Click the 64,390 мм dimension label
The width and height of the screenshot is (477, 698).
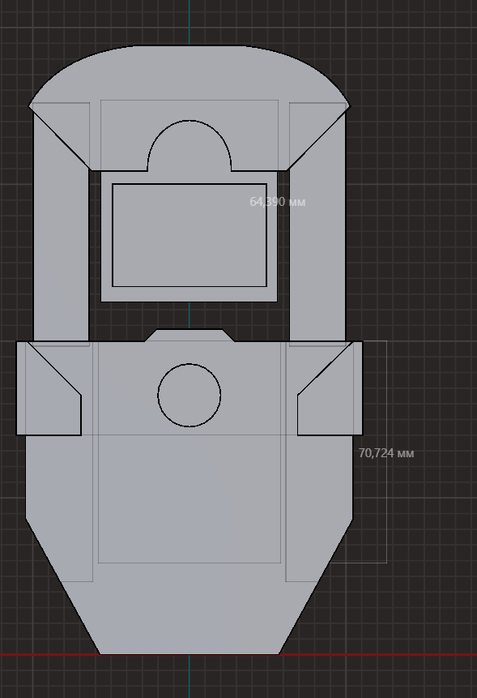(278, 202)
